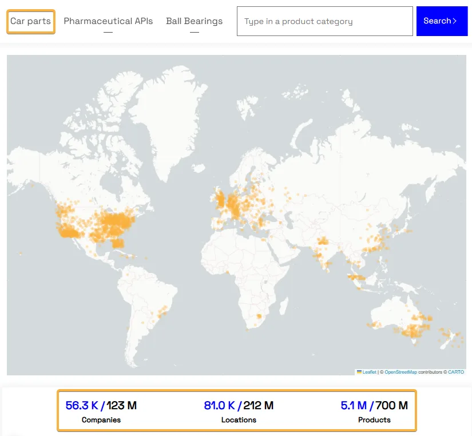This screenshot has width=472, height=436.
Task: Click the 123 M total companies value
Action: coord(122,406)
